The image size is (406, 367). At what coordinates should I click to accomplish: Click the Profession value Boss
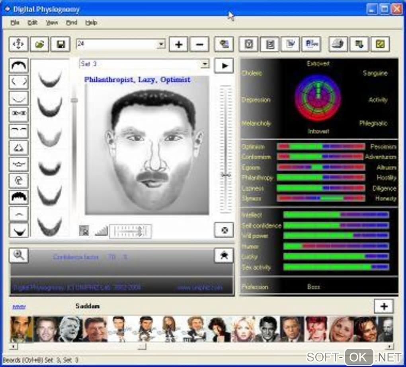point(314,287)
